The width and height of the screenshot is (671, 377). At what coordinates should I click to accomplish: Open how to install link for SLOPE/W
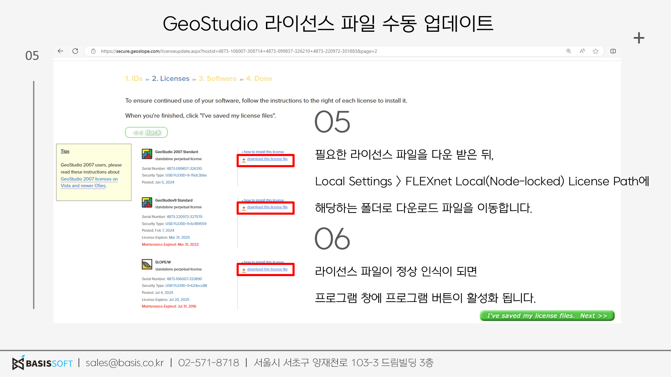pyautogui.click(x=264, y=262)
